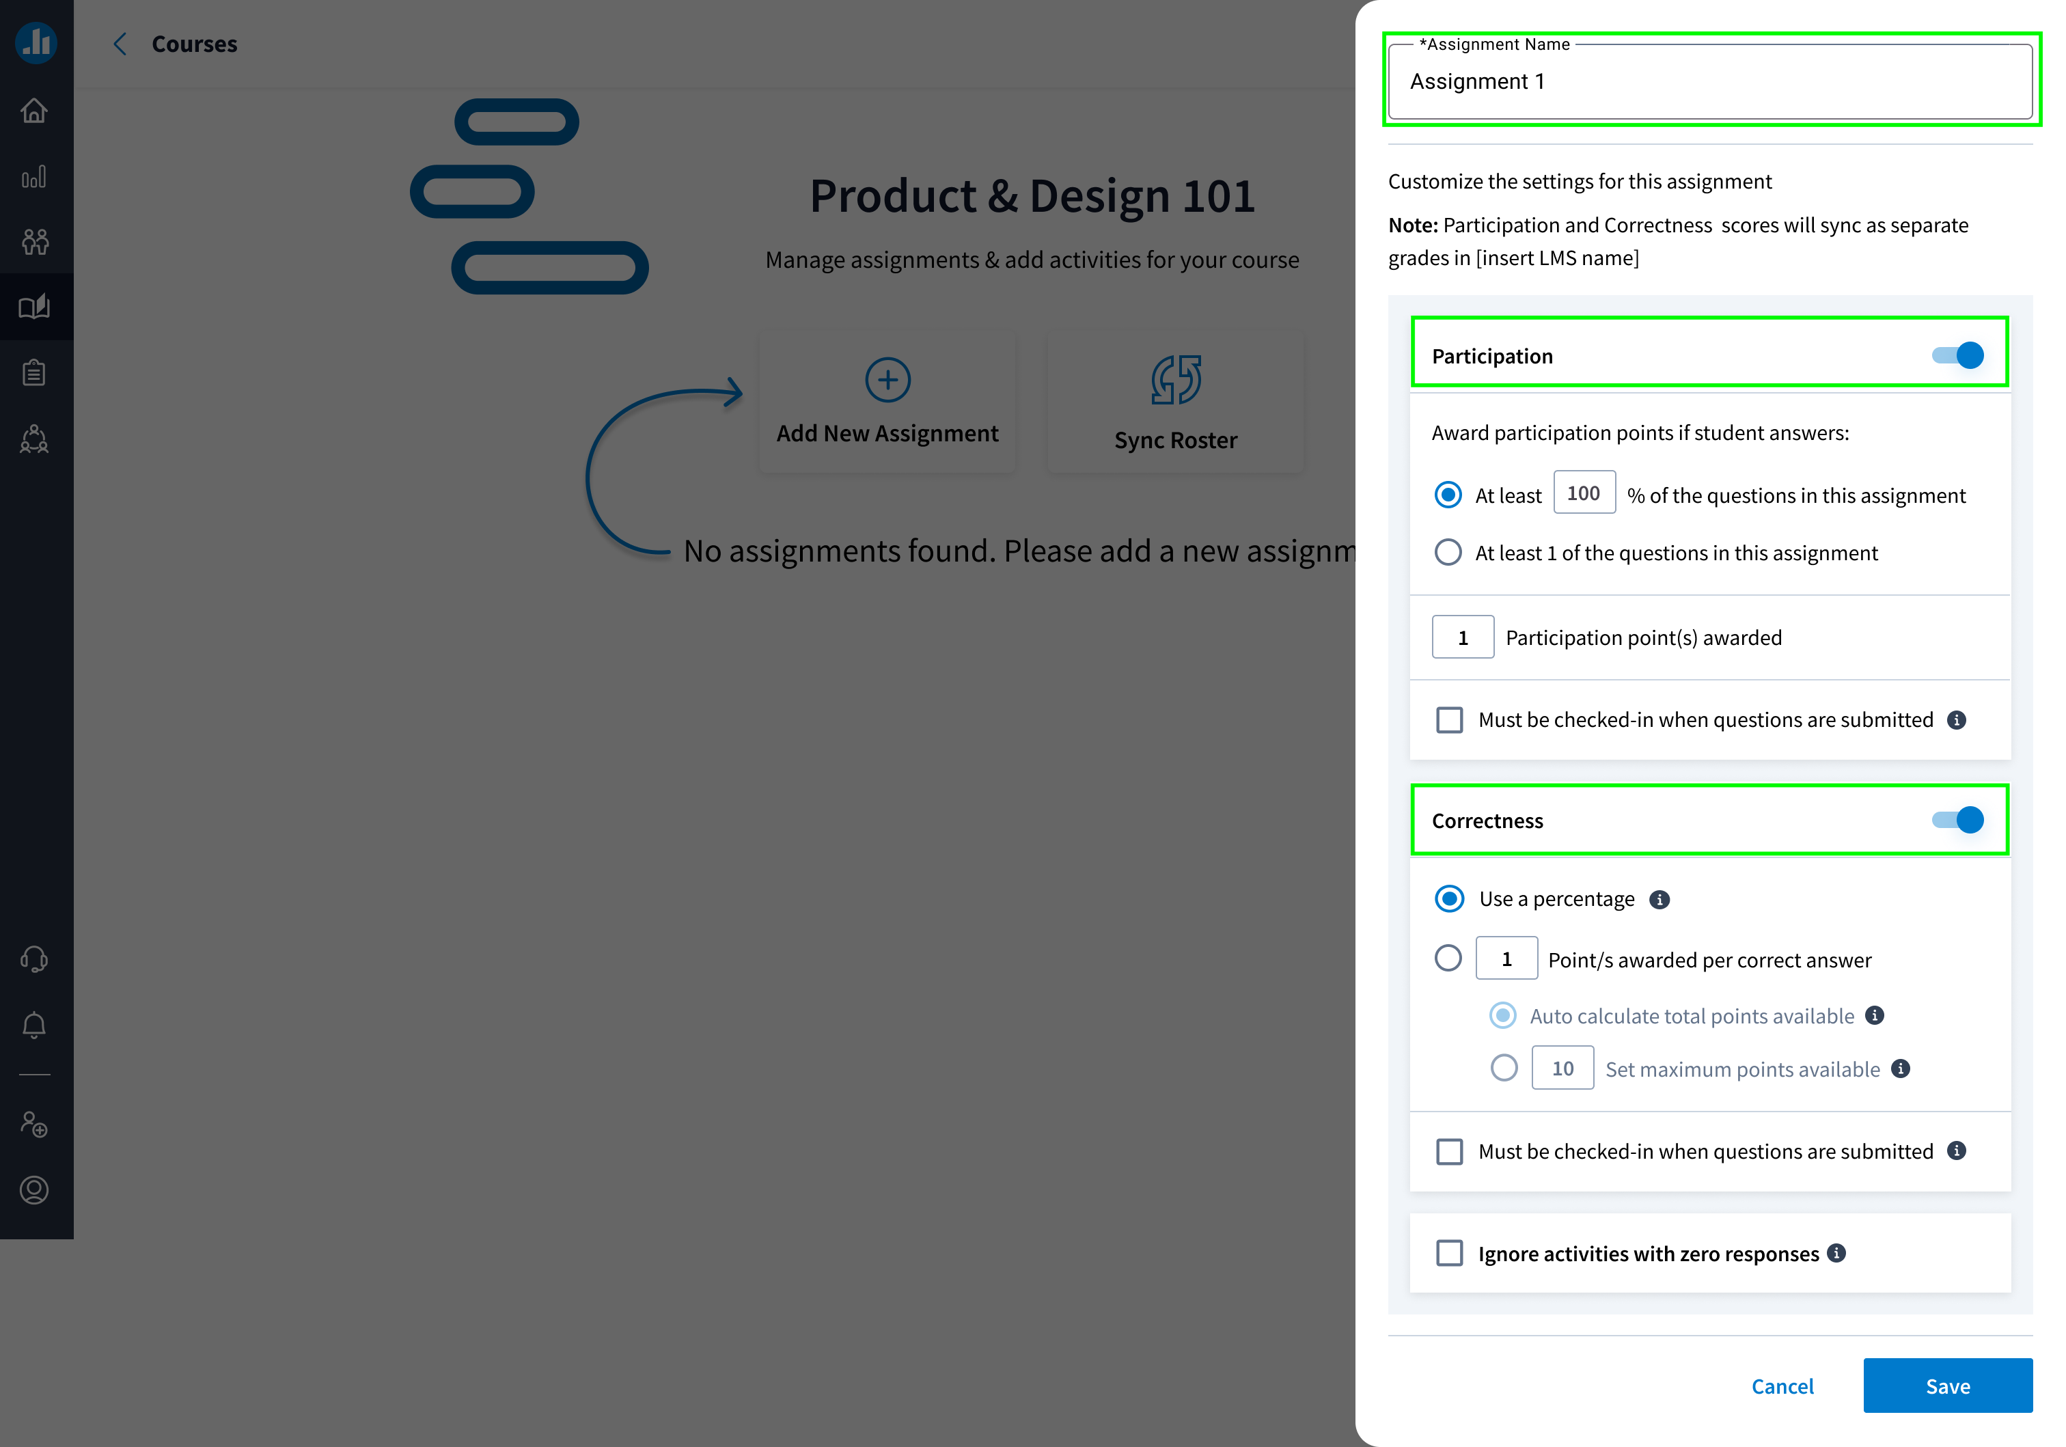Go back to Courses
The height and width of the screenshot is (1447, 2066).
(x=122, y=43)
